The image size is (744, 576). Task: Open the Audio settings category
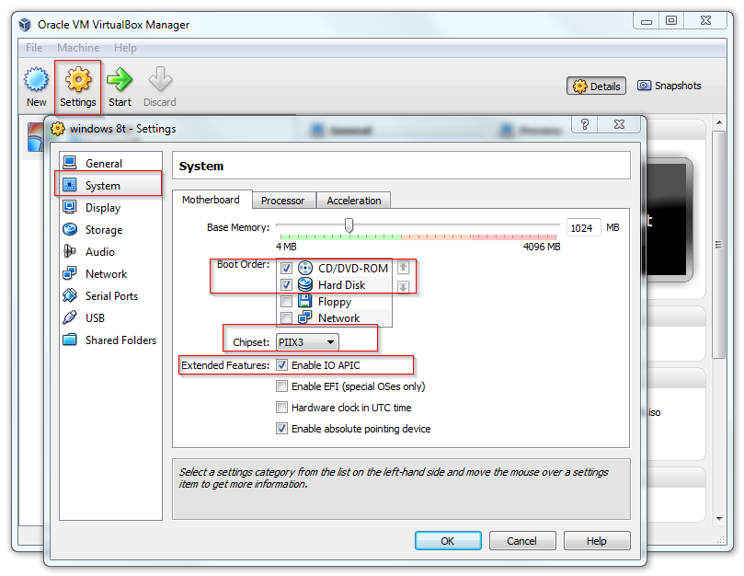click(110, 252)
